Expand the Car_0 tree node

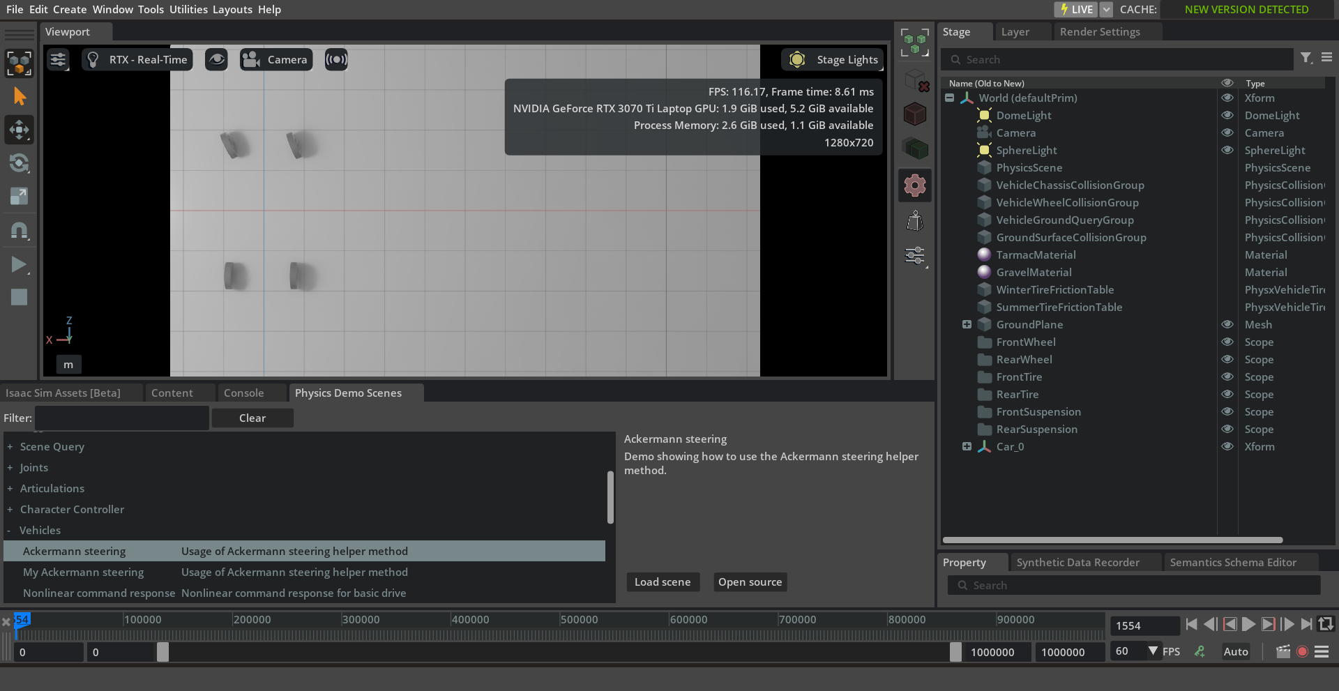click(967, 446)
